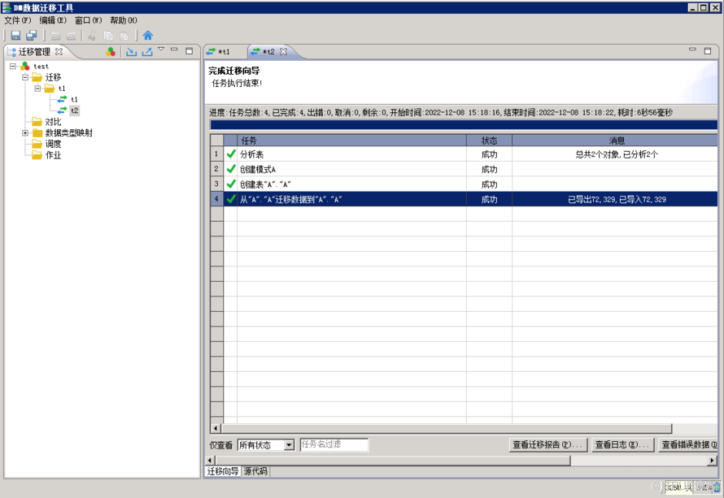Minimize the 迁移管理 panel
The height and width of the screenshot is (498, 724).
[x=174, y=50]
